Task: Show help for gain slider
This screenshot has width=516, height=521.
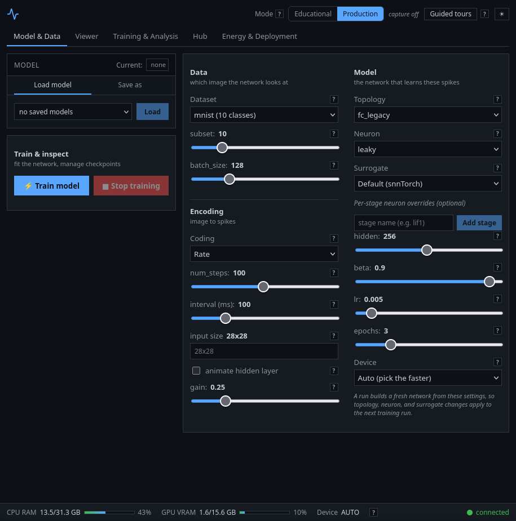Action: pyautogui.click(x=334, y=387)
